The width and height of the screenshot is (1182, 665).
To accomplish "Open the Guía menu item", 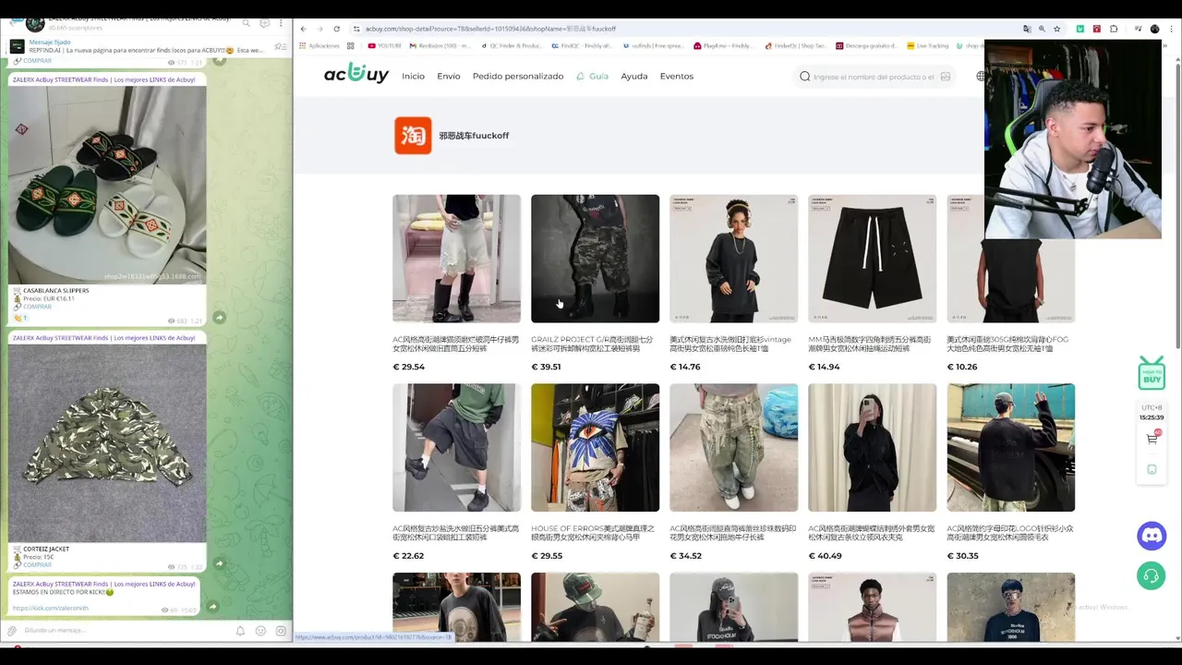I will tap(592, 76).
